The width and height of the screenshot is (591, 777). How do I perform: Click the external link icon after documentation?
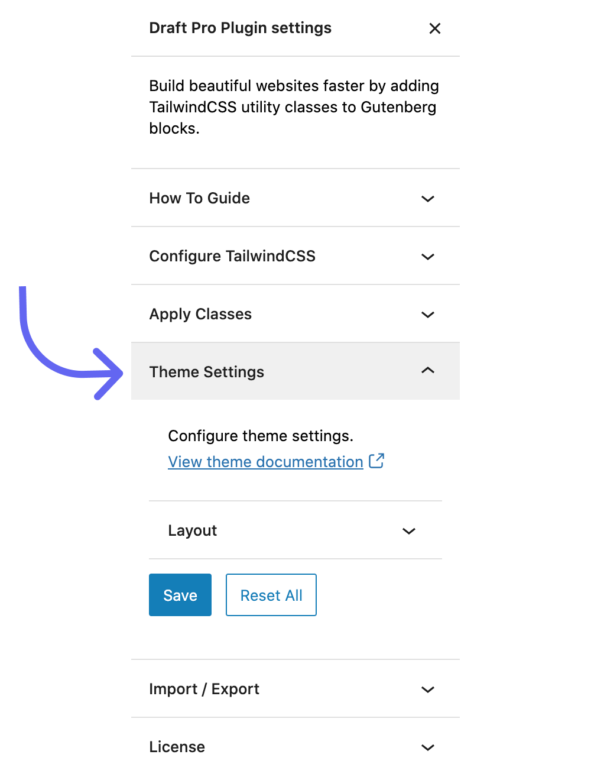(x=376, y=461)
